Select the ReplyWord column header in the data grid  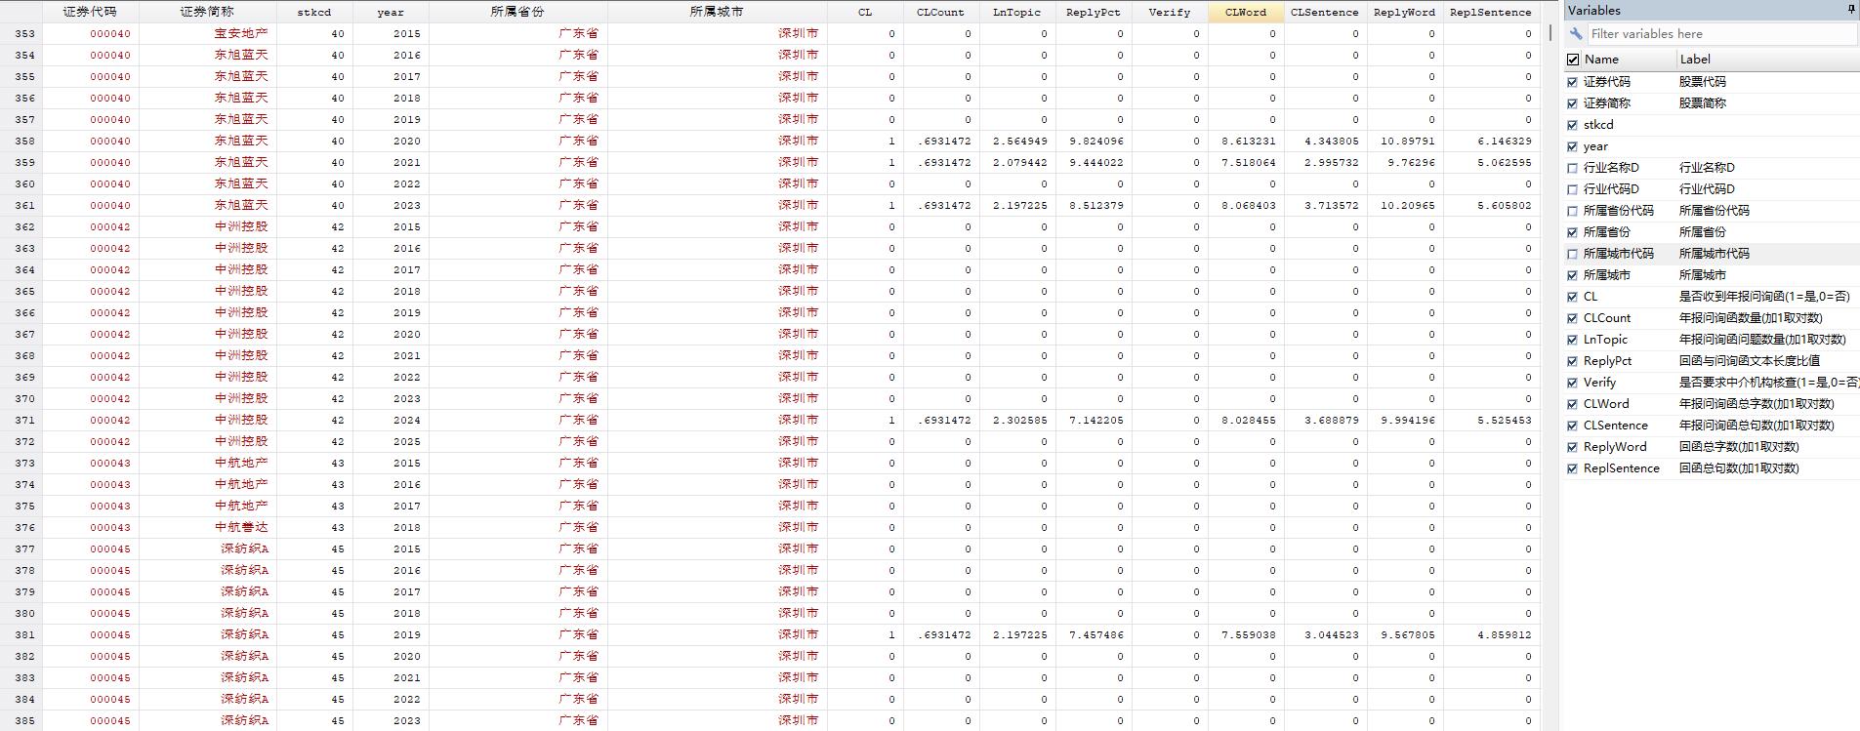(1404, 12)
